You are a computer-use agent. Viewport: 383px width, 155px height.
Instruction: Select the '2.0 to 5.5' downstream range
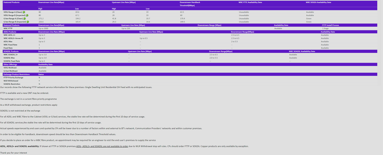coord(214,58)
